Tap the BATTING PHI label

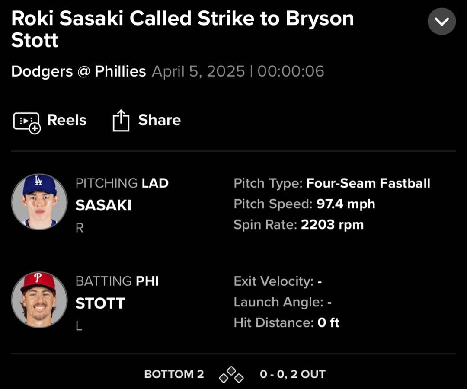click(x=117, y=281)
